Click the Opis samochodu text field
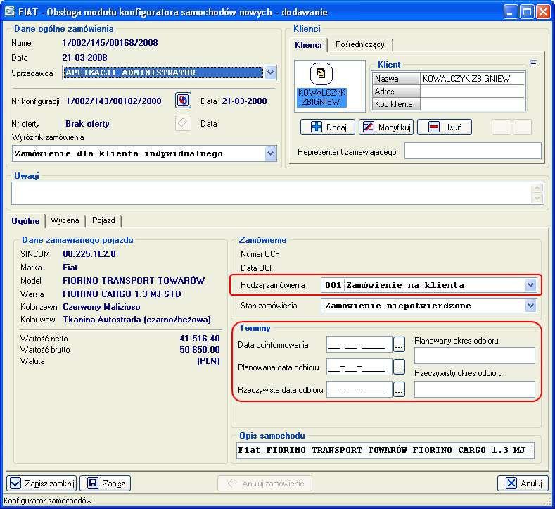Screen dimensions: 555x509 (x=385, y=450)
